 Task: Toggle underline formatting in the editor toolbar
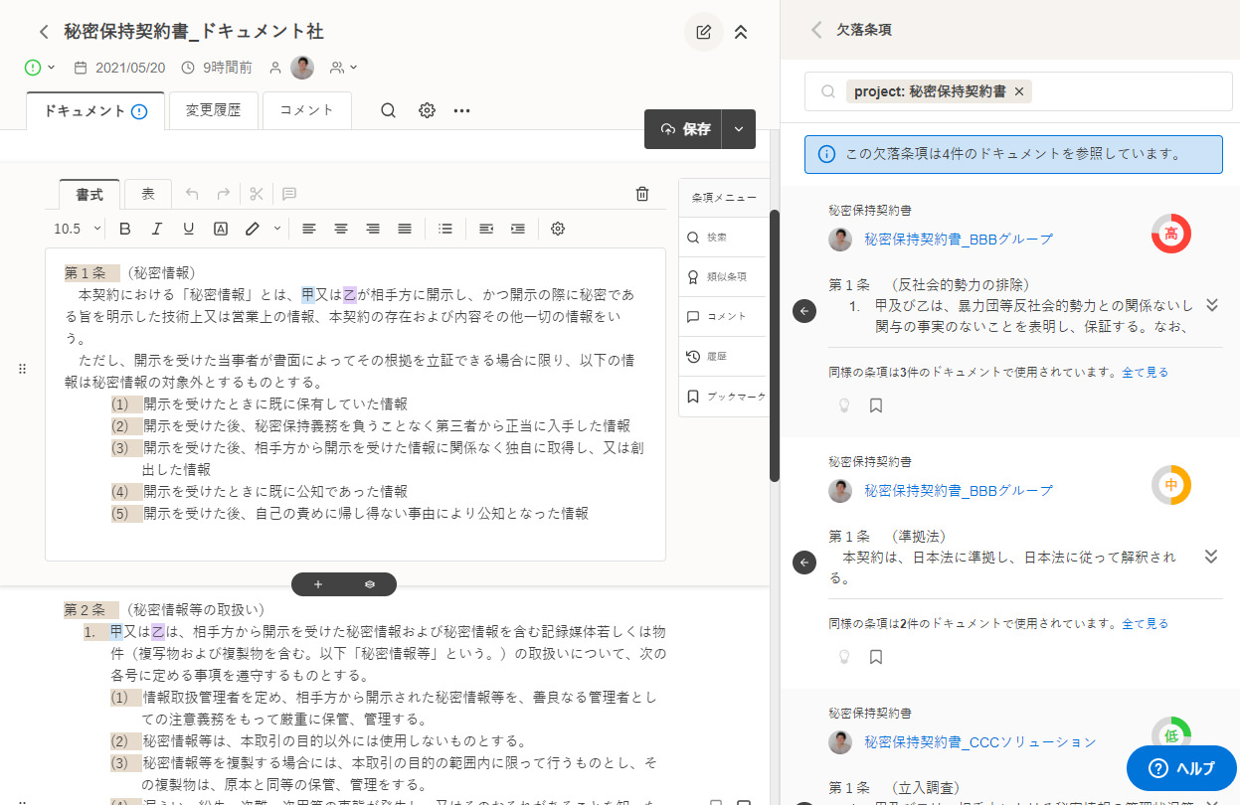(188, 228)
